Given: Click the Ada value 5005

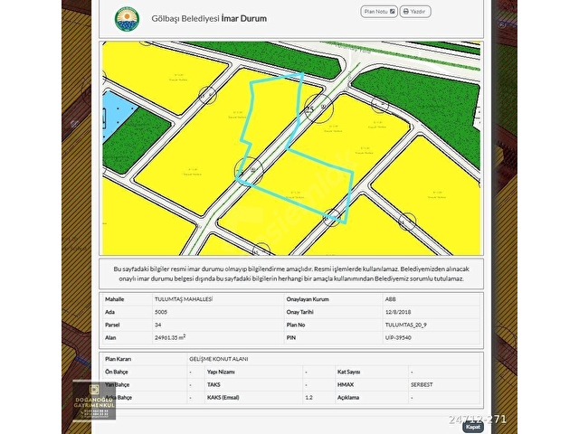Looking at the screenshot, I should pos(161,312).
